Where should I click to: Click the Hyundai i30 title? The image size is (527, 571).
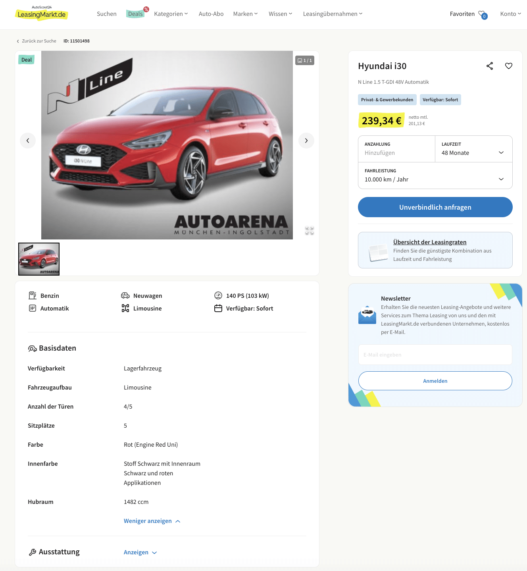pos(382,66)
